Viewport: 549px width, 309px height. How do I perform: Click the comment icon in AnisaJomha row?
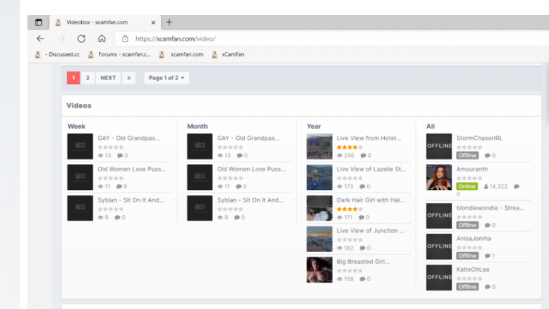pos(488,256)
